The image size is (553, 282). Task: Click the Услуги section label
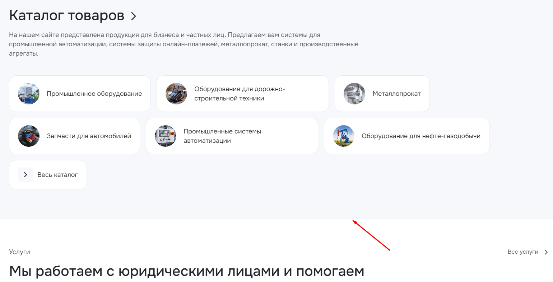coord(19,252)
